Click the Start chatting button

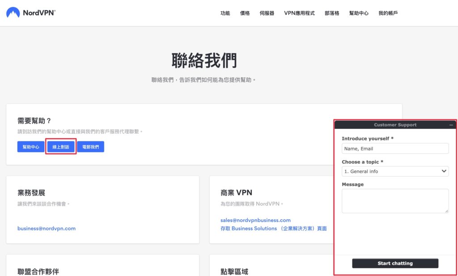point(395,263)
